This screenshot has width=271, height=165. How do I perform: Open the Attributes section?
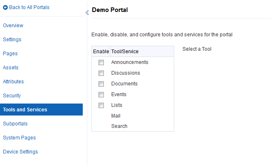[x=13, y=81]
